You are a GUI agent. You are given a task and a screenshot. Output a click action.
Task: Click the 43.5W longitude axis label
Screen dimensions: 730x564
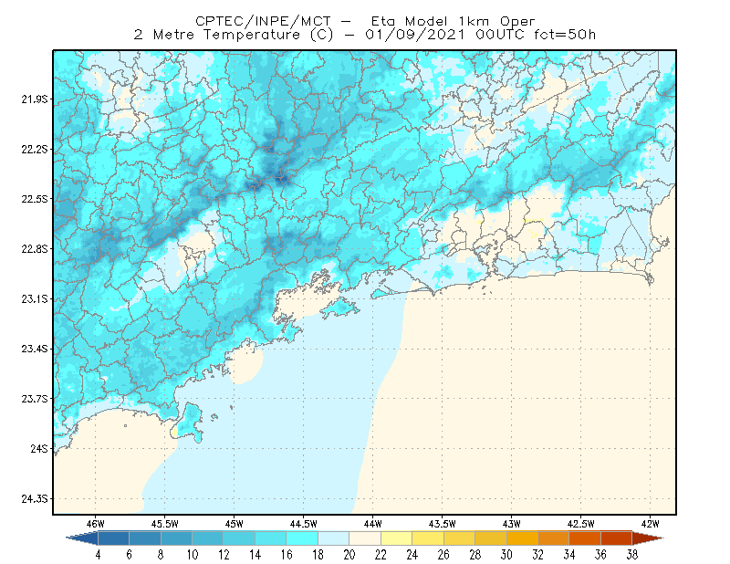click(442, 524)
